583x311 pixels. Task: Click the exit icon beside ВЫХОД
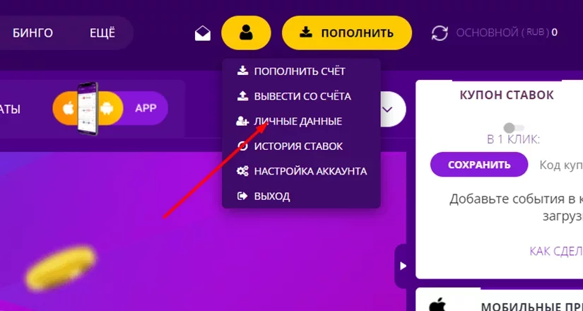click(242, 196)
